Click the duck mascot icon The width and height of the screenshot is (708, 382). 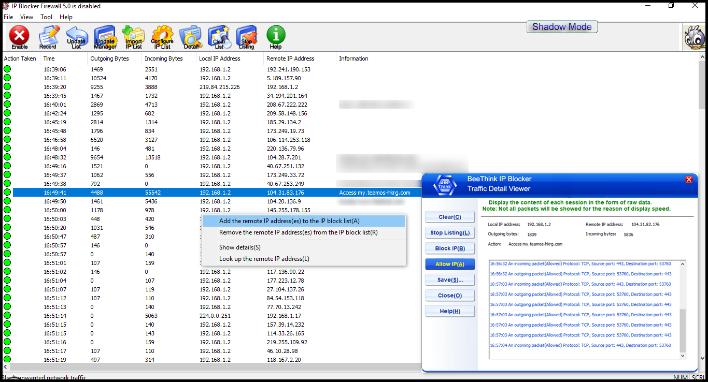695,37
